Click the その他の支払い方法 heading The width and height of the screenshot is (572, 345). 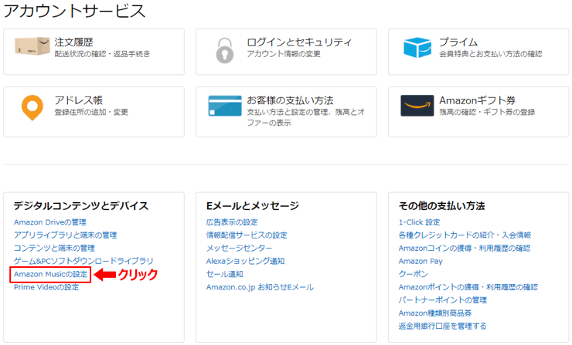tap(442, 206)
